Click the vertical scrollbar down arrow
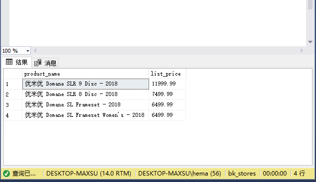 click(x=310, y=42)
